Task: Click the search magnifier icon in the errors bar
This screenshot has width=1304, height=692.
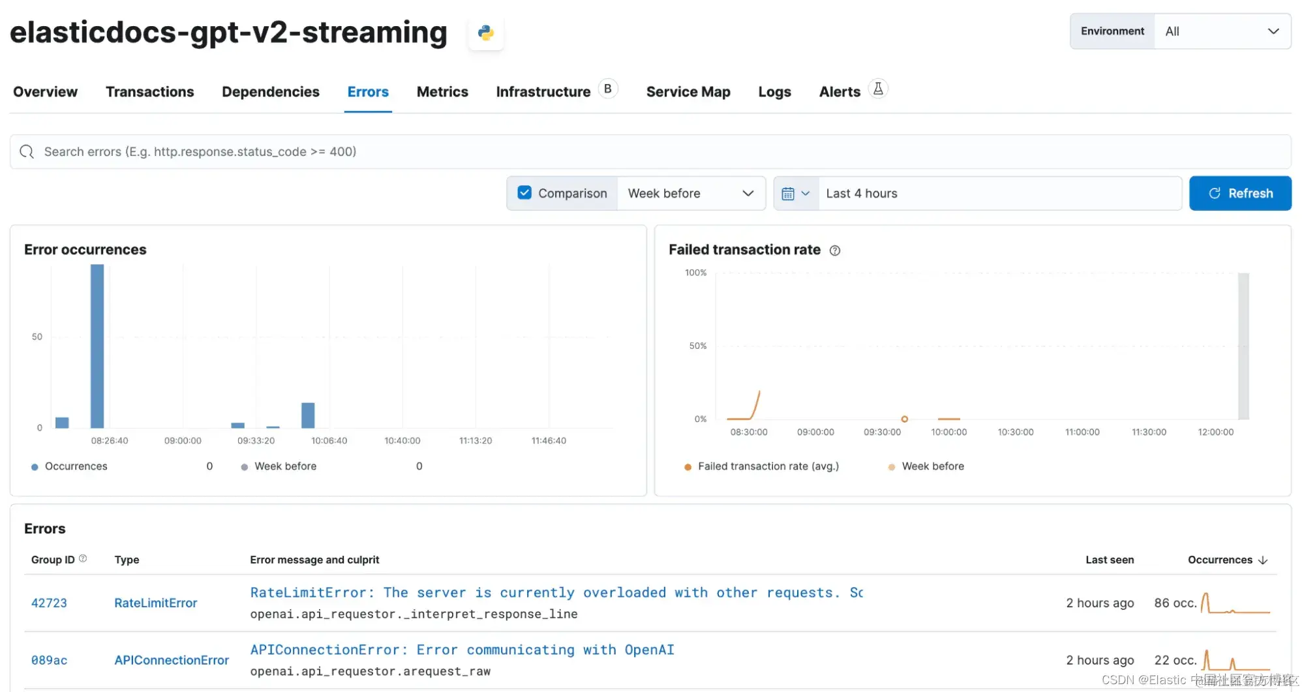Action: [x=27, y=152]
